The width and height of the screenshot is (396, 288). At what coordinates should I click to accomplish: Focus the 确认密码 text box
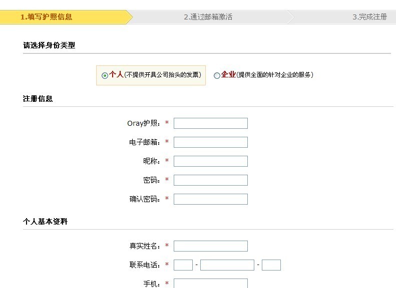tap(211, 199)
